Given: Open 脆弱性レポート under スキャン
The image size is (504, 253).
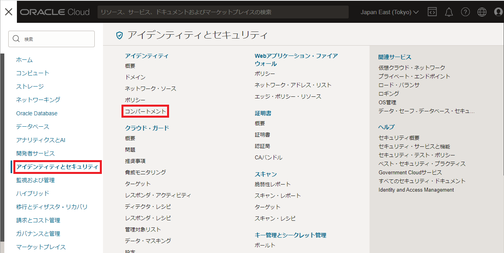Looking at the screenshot, I should click(x=272, y=184).
